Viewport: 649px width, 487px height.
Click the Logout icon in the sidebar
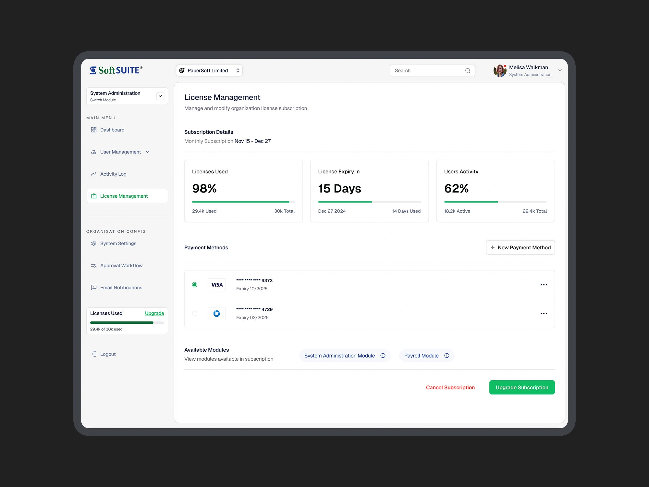(x=94, y=354)
